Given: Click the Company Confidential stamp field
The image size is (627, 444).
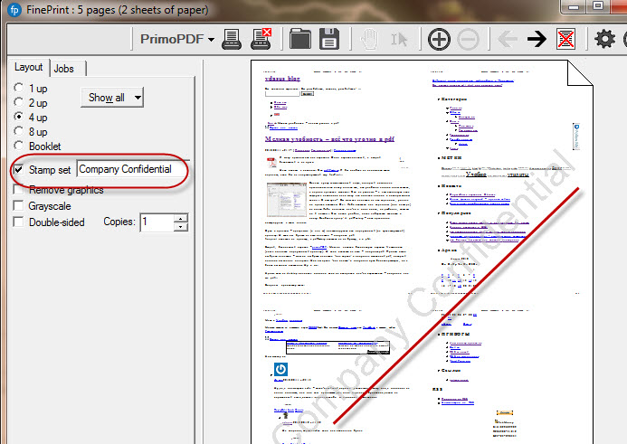Looking at the screenshot, I should (x=130, y=170).
